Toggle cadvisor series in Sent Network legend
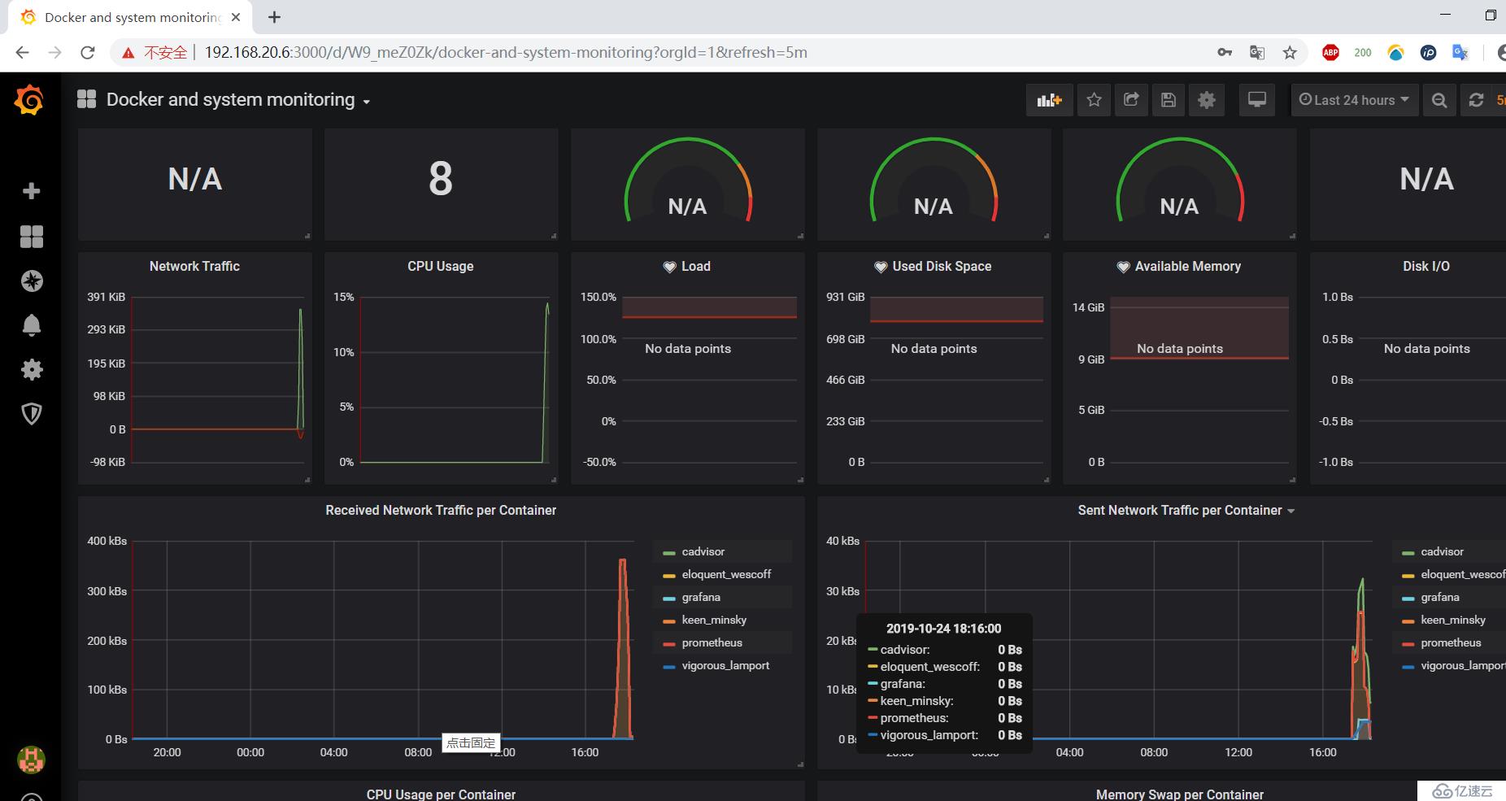The height and width of the screenshot is (801, 1506). pos(1443,551)
